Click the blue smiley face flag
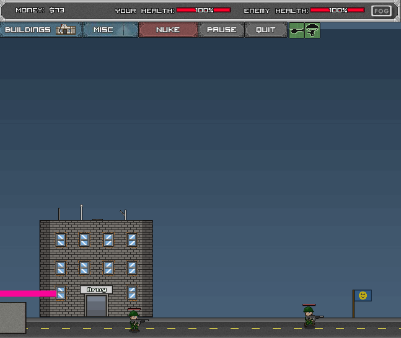The height and width of the screenshot is (338, 401). pyautogui.click(x=363, y=296)
